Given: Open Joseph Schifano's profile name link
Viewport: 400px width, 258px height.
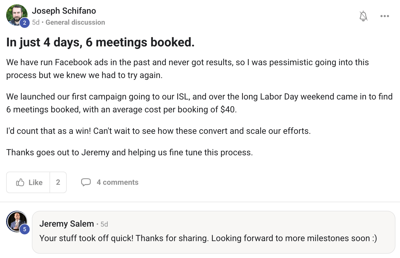Looking at the screenshot, I should coord(64,11).
